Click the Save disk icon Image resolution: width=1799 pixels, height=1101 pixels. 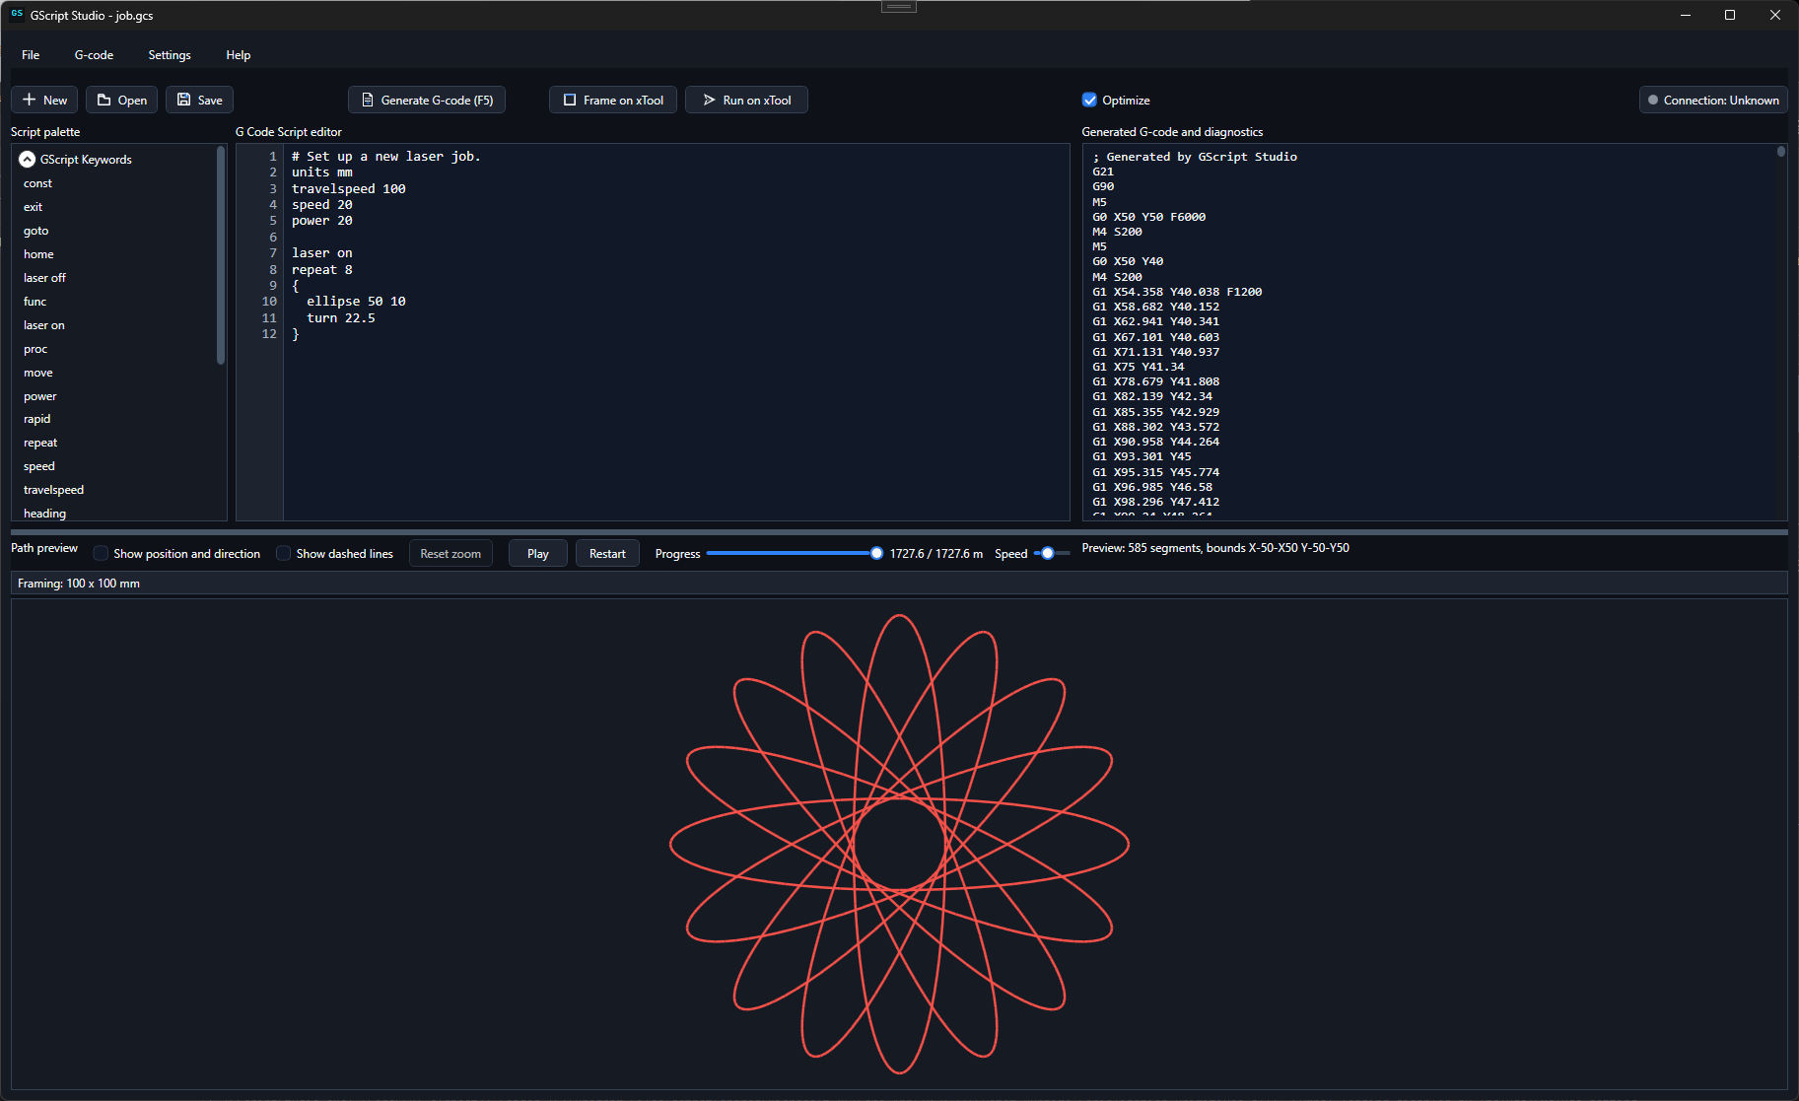point(183,100)
